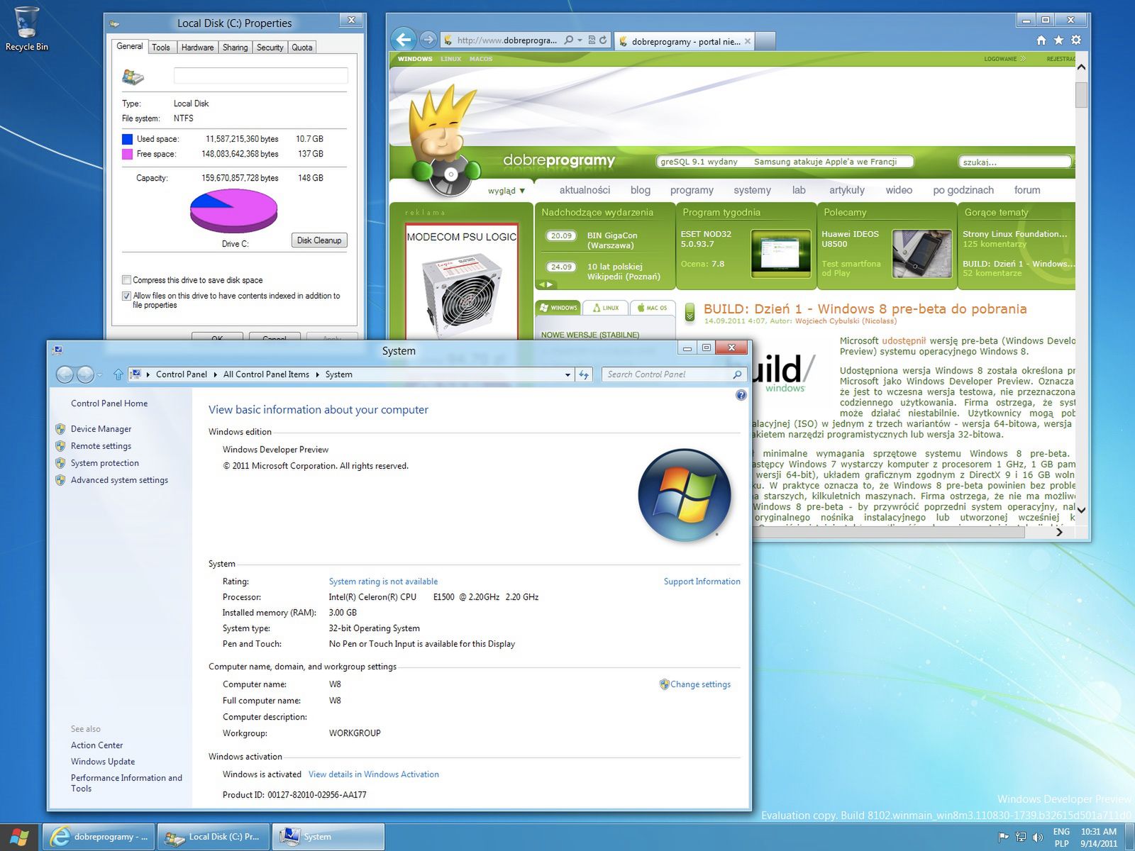The height and width of the screenshot is (851, 1135).
Task: Click View details in Windows Activation
Action: coord(374,774)
